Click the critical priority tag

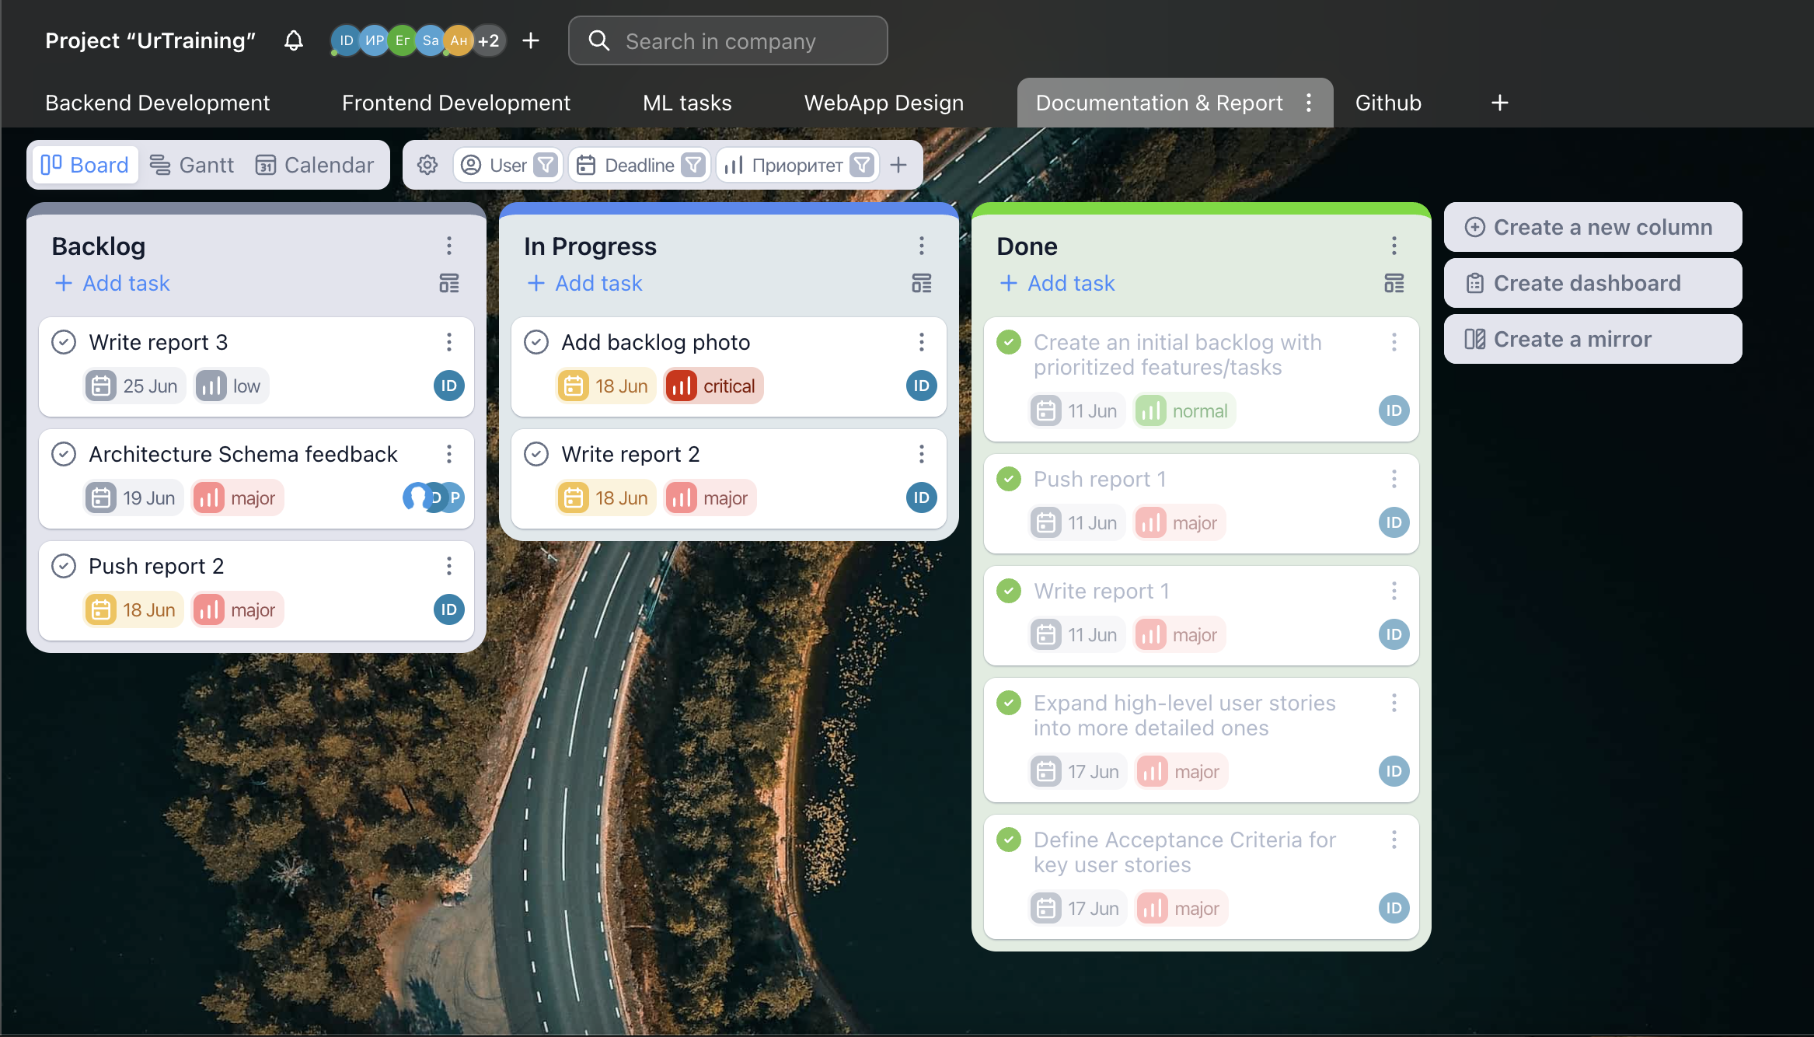713,386
